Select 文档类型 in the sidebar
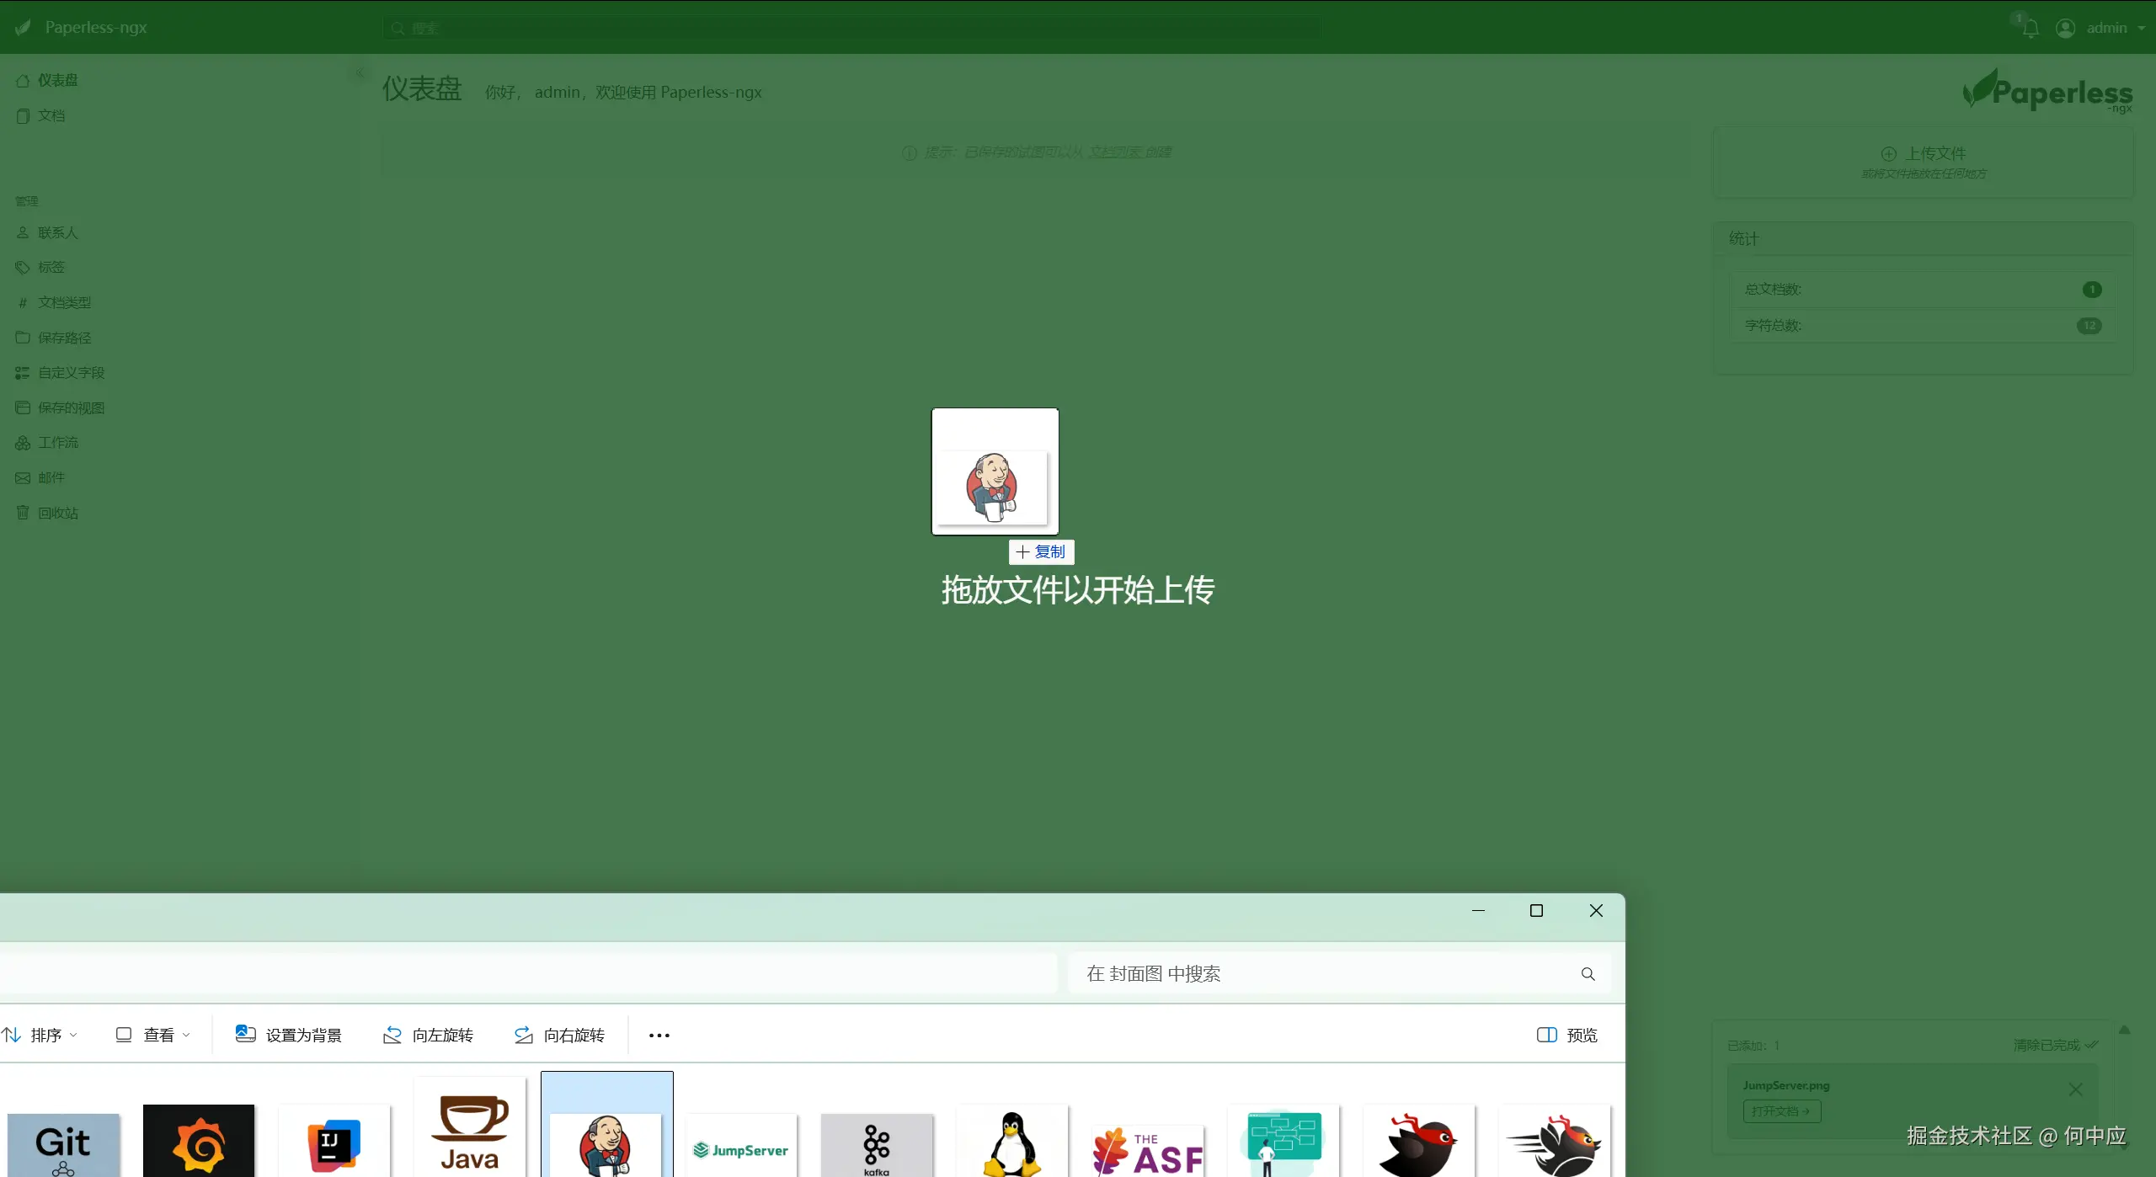The width and height of the screenshot is (2156, 1177). point(64,301)
